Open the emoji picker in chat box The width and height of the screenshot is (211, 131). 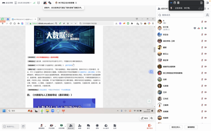(x=4, y=126)
